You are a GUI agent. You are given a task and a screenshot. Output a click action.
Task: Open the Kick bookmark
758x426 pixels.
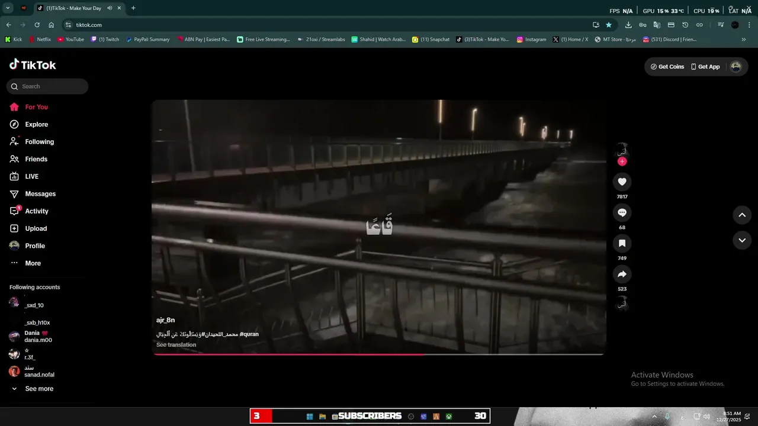pyautogui.click(x=14, y=40)
